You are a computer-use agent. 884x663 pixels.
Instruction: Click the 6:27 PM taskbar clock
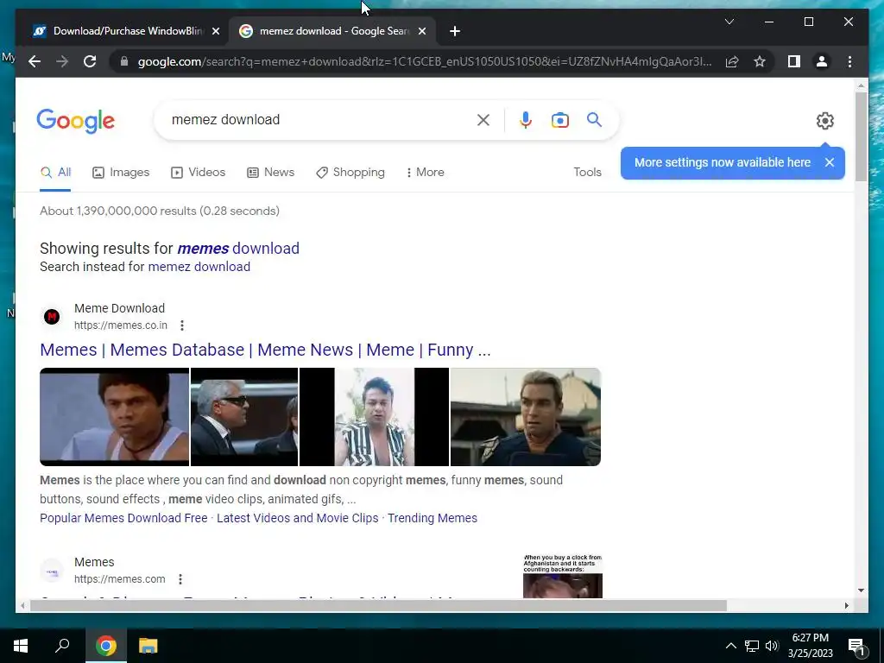coord(810,646)
